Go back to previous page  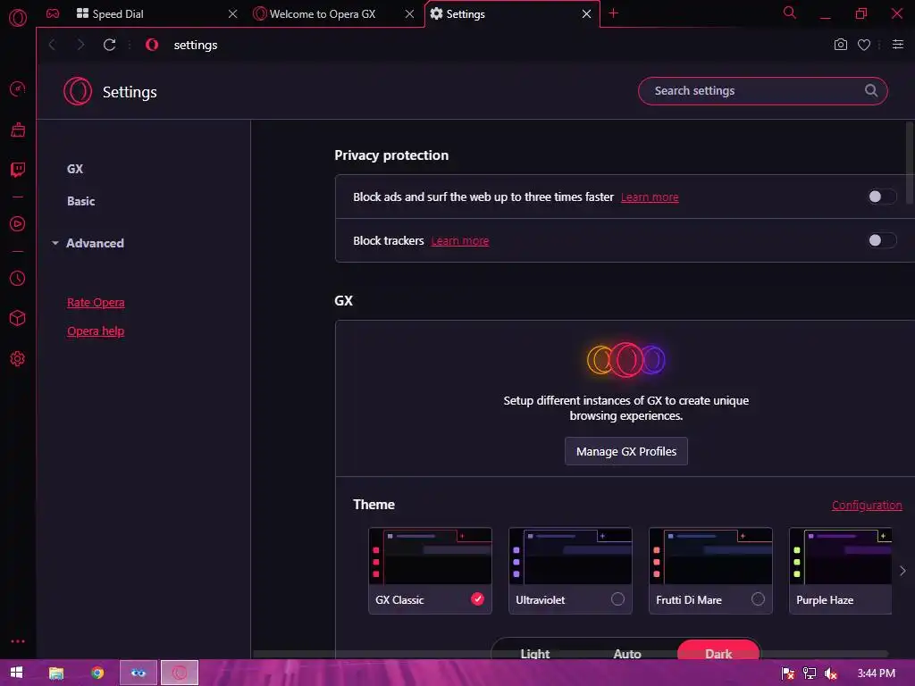click(x=52, y=45)
